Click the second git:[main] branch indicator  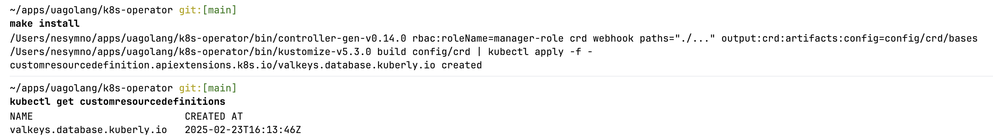(208, 88)
